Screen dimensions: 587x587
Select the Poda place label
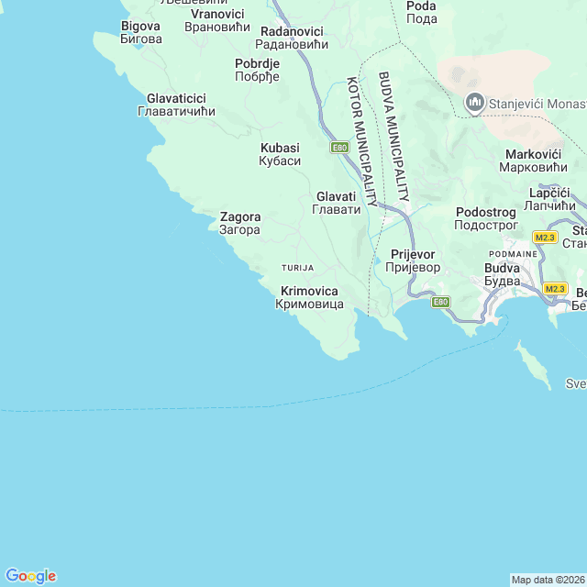(422, 12)
